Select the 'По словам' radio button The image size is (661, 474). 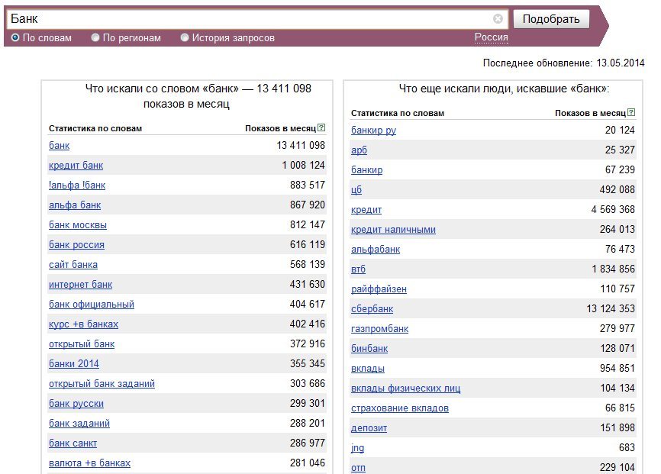coord(15,37)
